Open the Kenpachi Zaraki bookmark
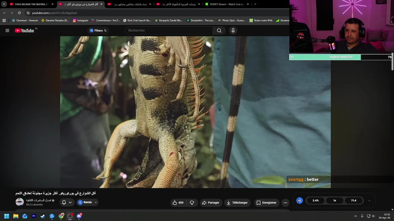 point(168,21)
